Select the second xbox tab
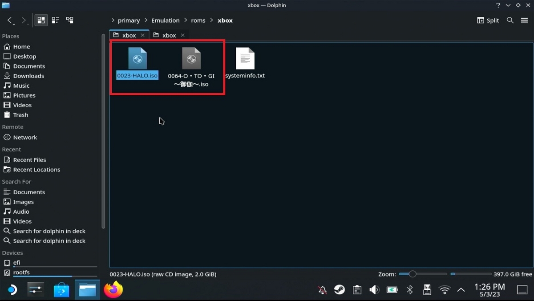The height and width of the screenshot is (301, 534). point(169,35)
